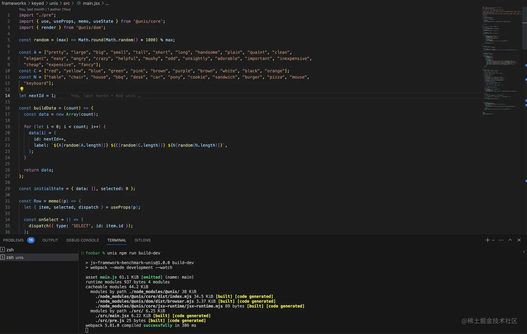Open the unis breadcrumb folder
This screenshot has width=527, height=334.
pyautogui.click(x=54, y=3)
